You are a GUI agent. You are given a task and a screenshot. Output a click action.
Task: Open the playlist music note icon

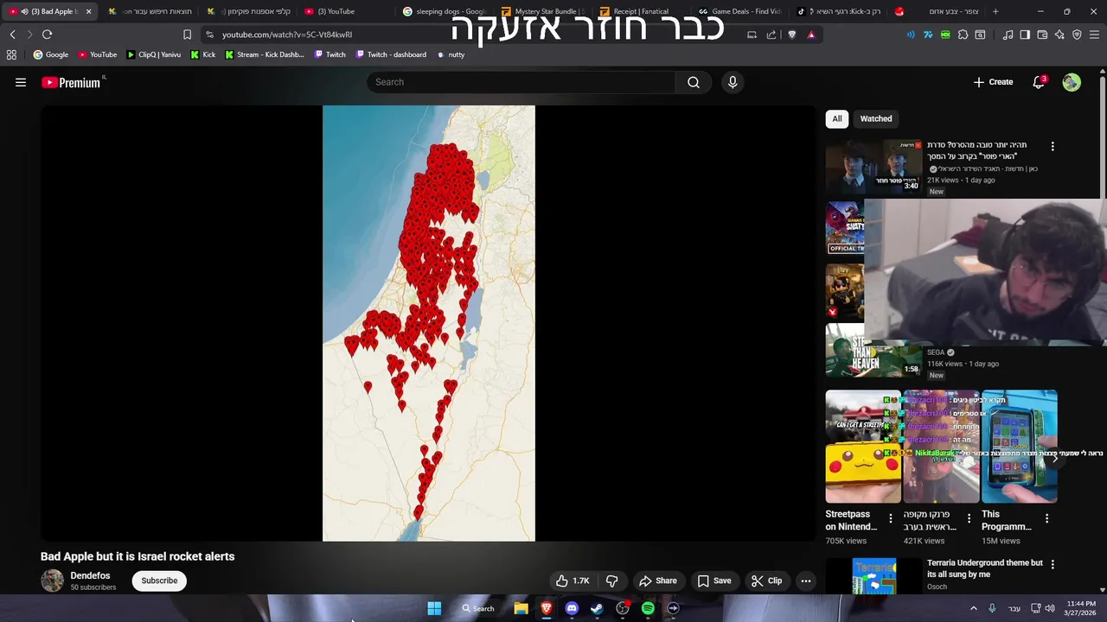click(x=1008, y=35)
